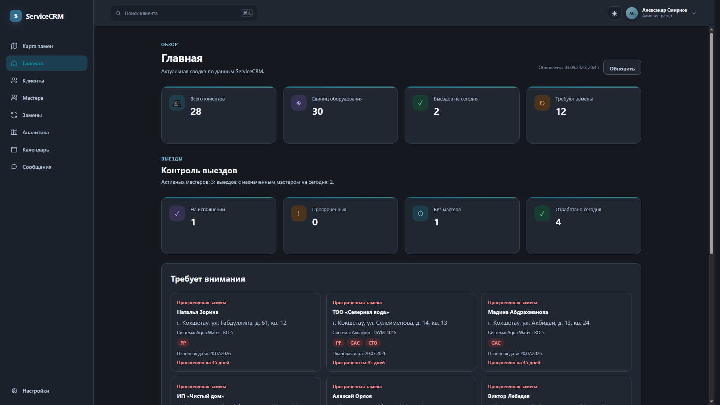
Task: Click the GAC tag on Мадина Абдрахманова card
Action: (496, 343)
